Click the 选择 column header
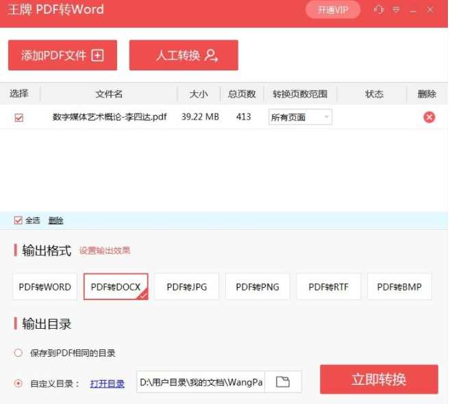Screen dimensions: 450x404 [19, 94]
